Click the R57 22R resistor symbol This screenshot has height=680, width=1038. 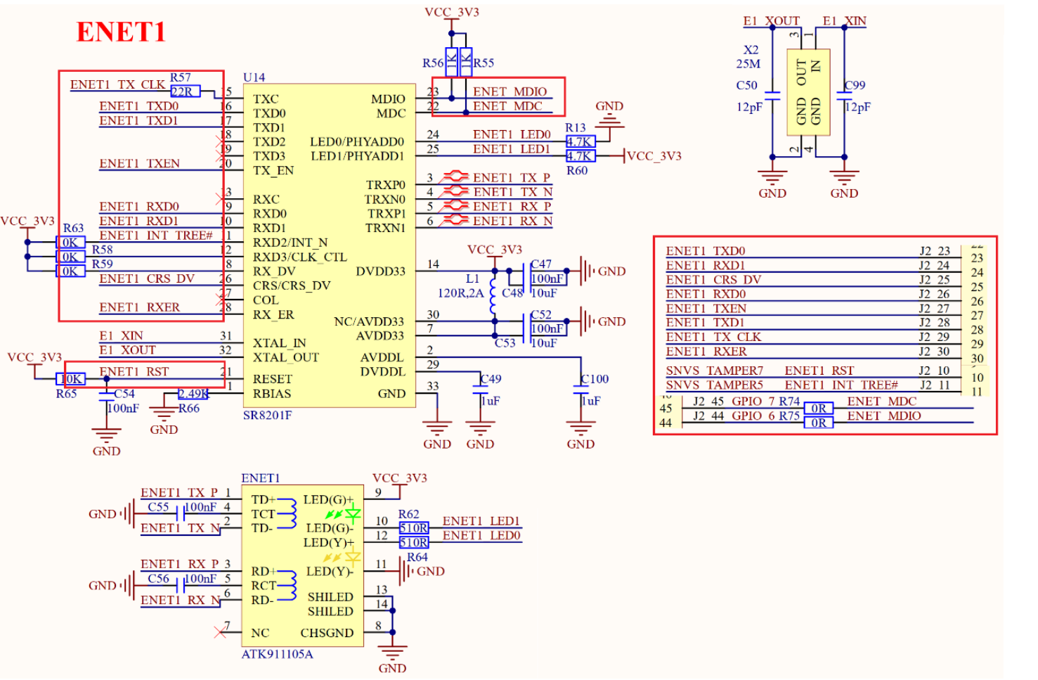pos(185,91)
